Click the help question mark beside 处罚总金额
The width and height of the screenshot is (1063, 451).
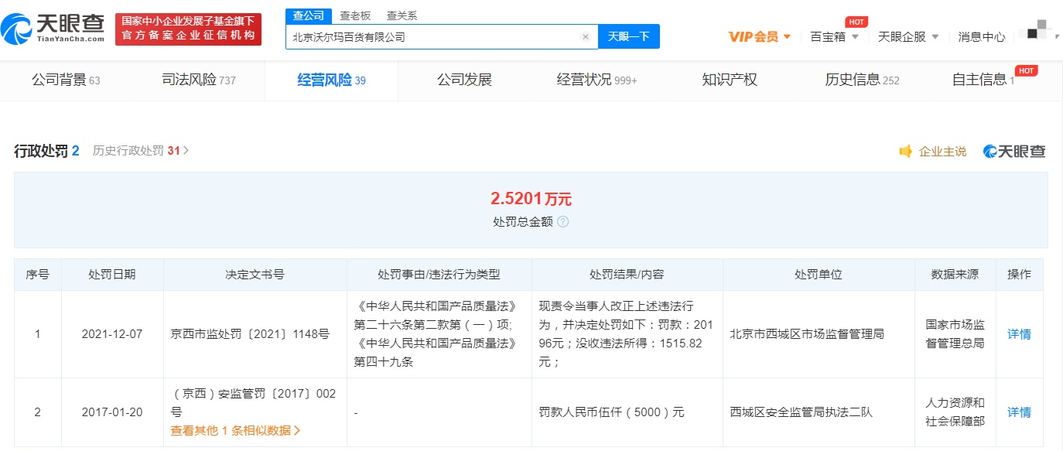click(x=563, y=222)
